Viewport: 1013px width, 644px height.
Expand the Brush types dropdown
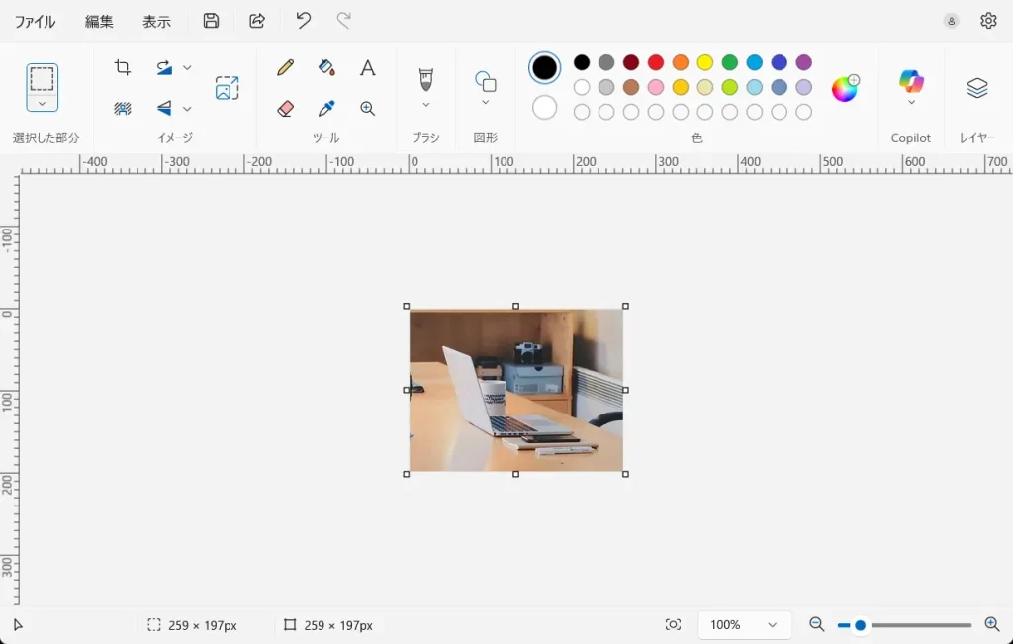coord(425,105)
